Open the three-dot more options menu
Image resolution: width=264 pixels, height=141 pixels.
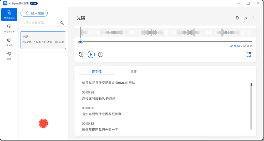click(254, 18)
